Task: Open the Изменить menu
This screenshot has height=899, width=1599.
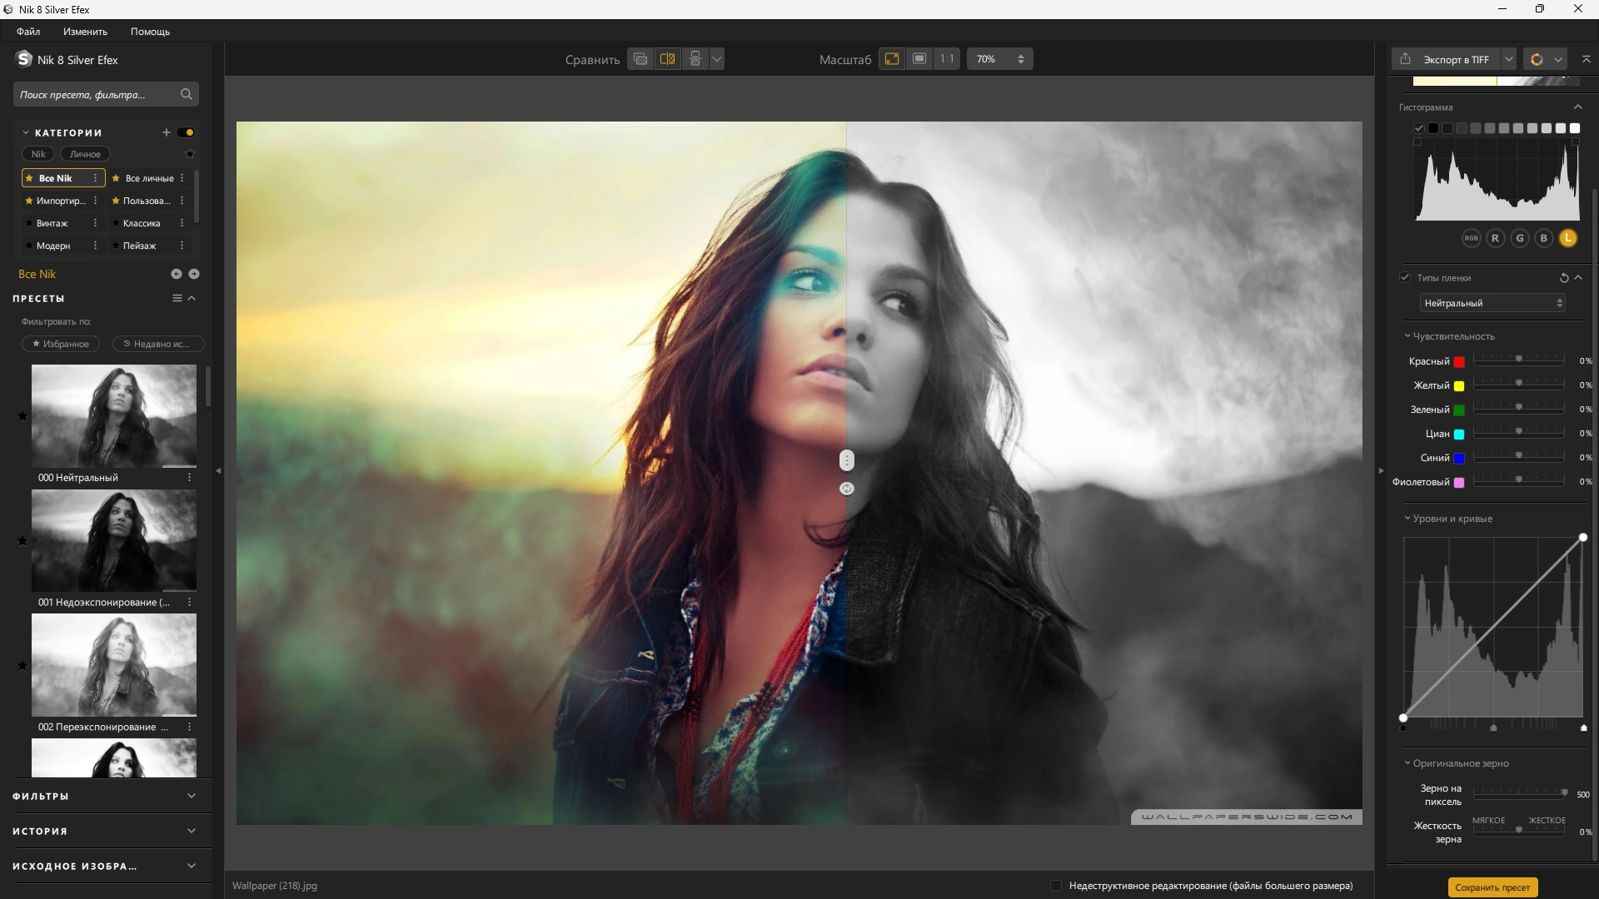Action: click(x=85, y=32)
